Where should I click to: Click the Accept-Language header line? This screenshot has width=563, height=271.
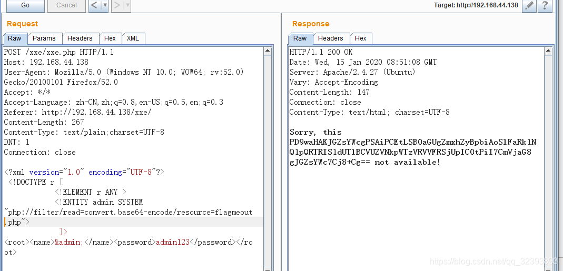(x=113, y=102)
